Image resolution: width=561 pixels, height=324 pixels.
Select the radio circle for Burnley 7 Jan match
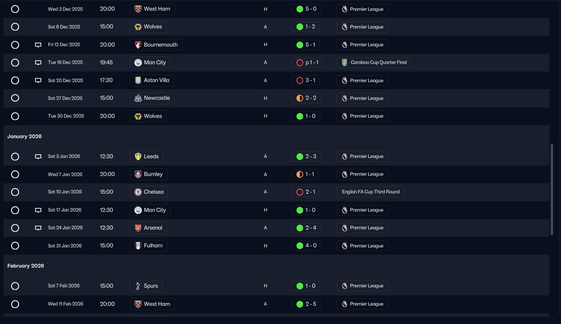15,174
